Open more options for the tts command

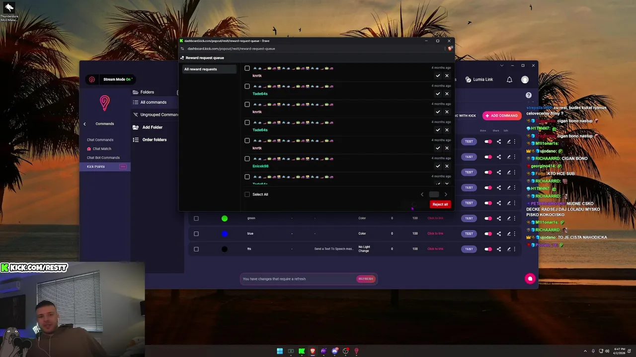pyautogui.click(x=515, y=249)
